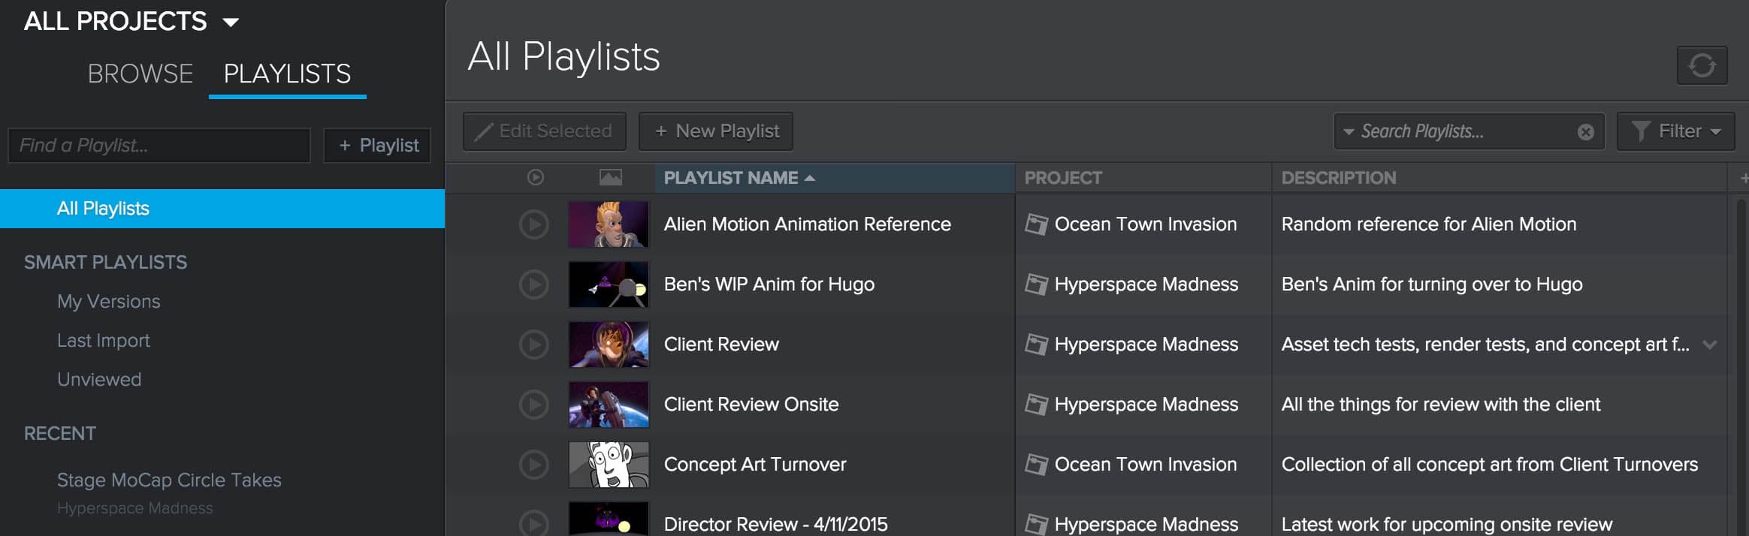The image size is (1749, 536).
Task: Click the project icon beside Ocean Town Invasion in first row
Action: pos(1036,224)
